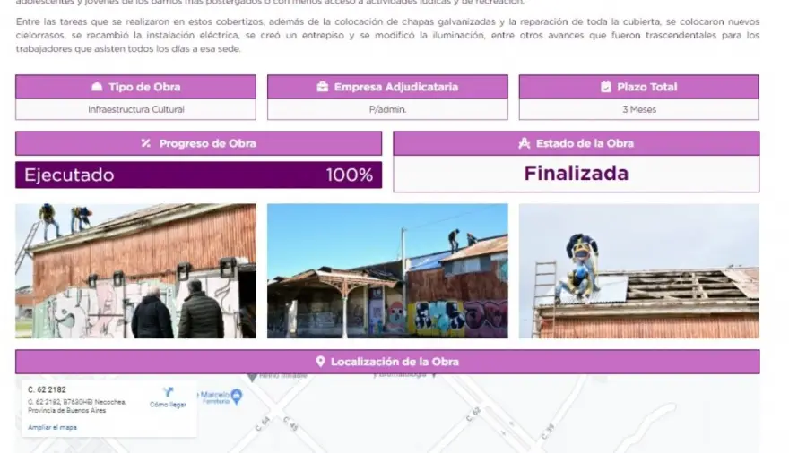Screen dimensions: 789x453
Task: Click the Necochea full address line on map card
Action: point(77,406)
